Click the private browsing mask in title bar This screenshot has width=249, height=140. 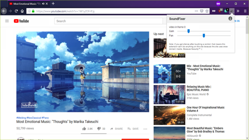click(x=218, y=4)
